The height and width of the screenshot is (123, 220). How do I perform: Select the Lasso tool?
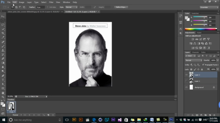pos(3,25)
